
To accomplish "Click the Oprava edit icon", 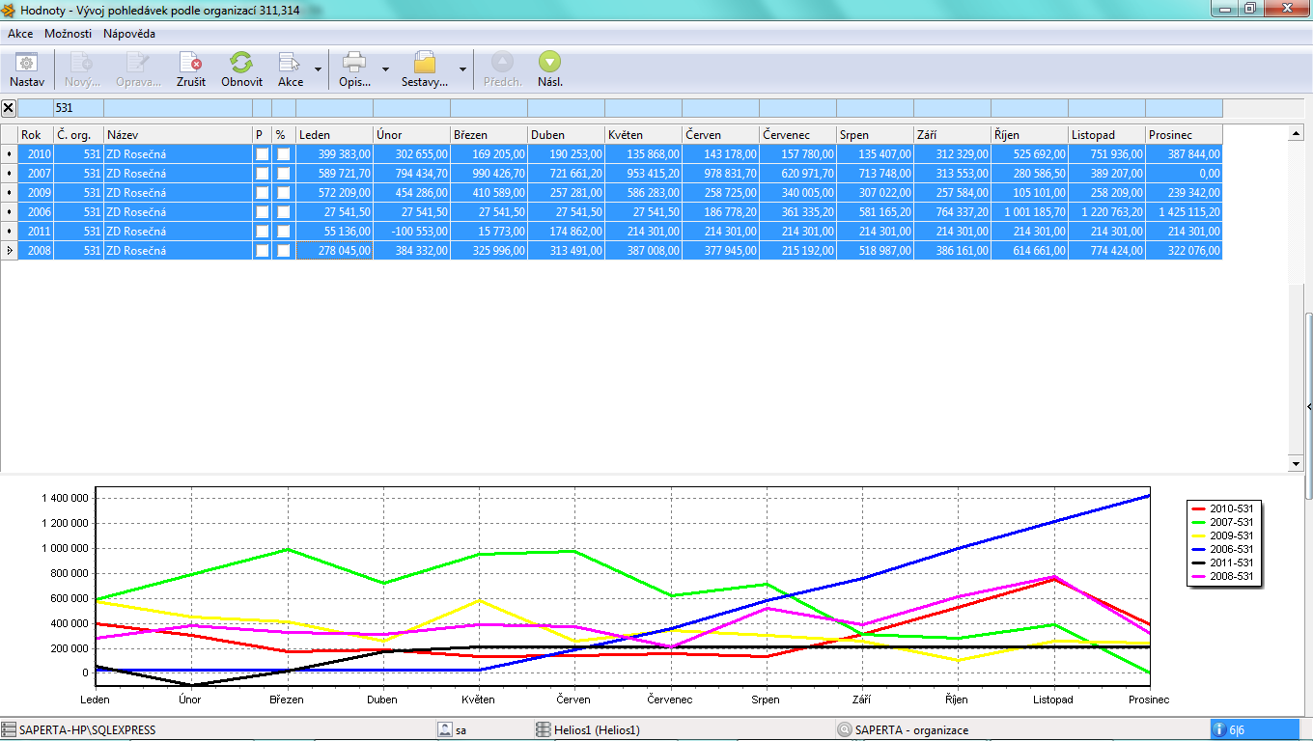I will coord(138,63).
